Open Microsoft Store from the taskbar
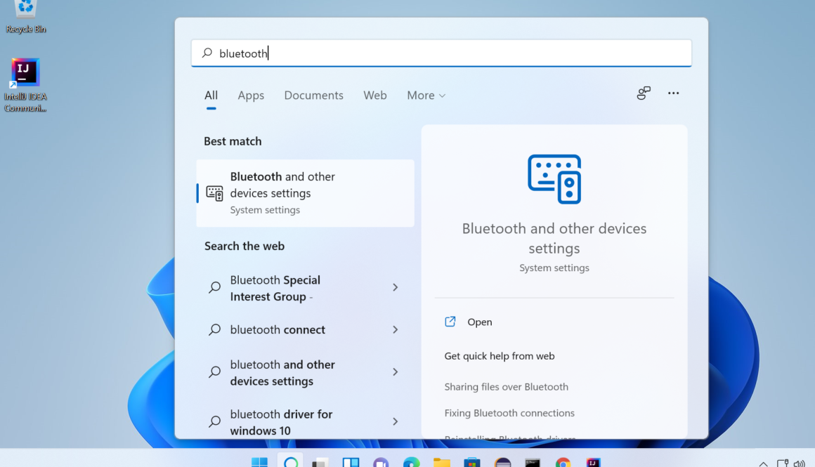 472,462
